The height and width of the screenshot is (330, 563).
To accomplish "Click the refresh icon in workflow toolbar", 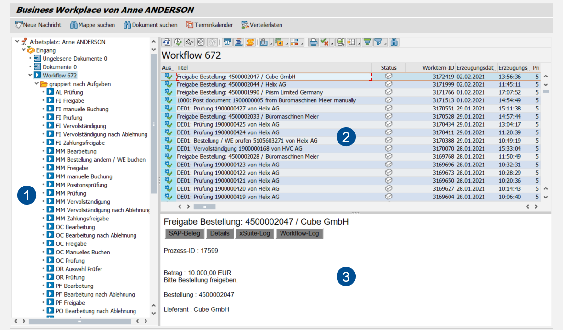I will [167, 42].
